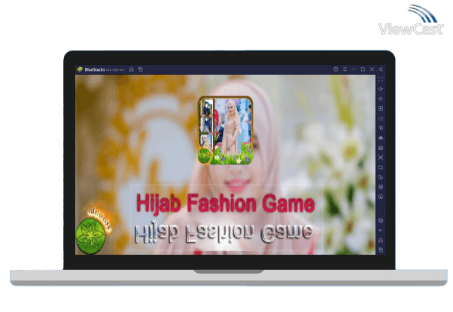
Task: Click the rotate/refresh circular sidebar icon
Action: 381,197
